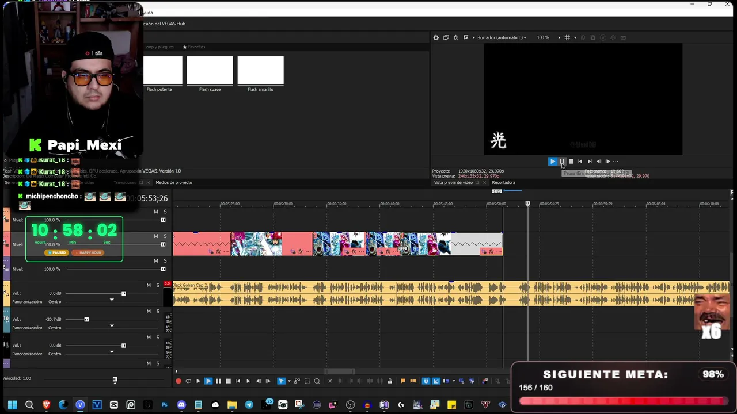Step to previous frame in timeline transport
The width and height of the screenshot is (737, 414).
point(258,381)
